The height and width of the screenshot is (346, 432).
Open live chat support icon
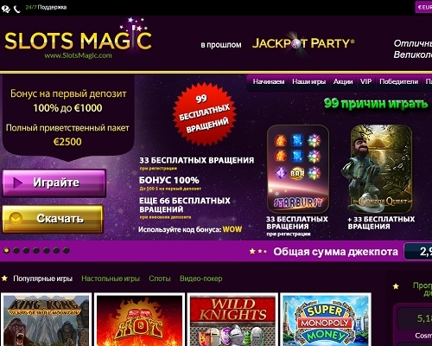point(6,9)
